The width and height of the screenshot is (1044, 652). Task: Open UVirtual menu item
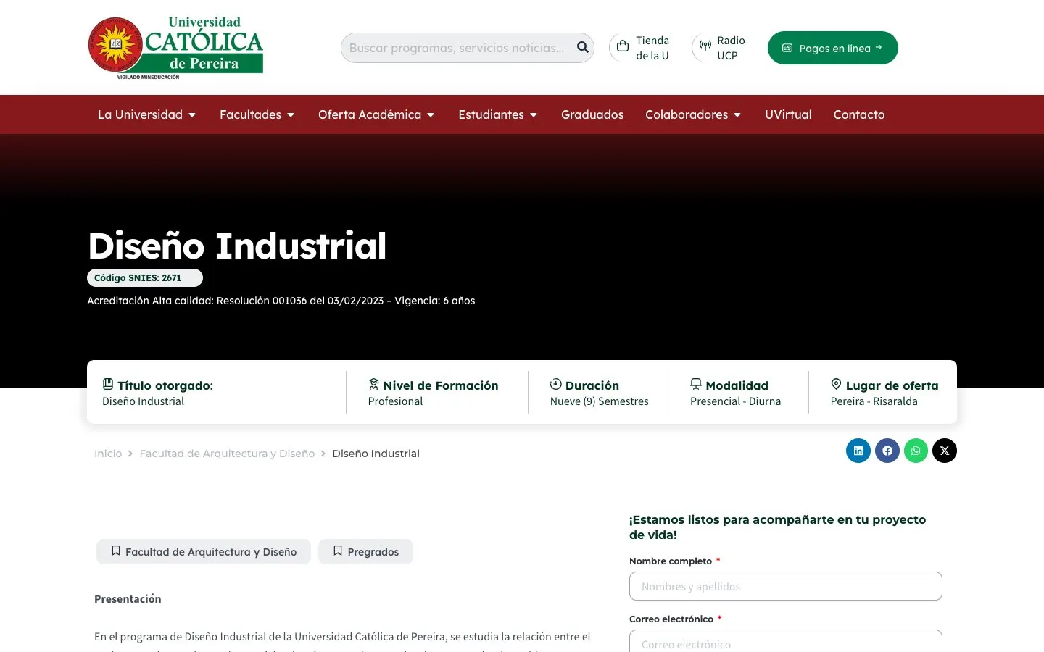point(788,114)
